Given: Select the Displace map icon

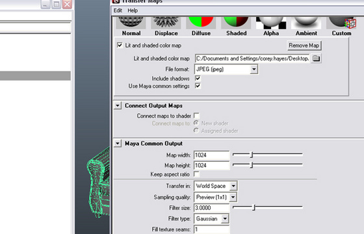Looking at the screenshot, I should (166, 23).
